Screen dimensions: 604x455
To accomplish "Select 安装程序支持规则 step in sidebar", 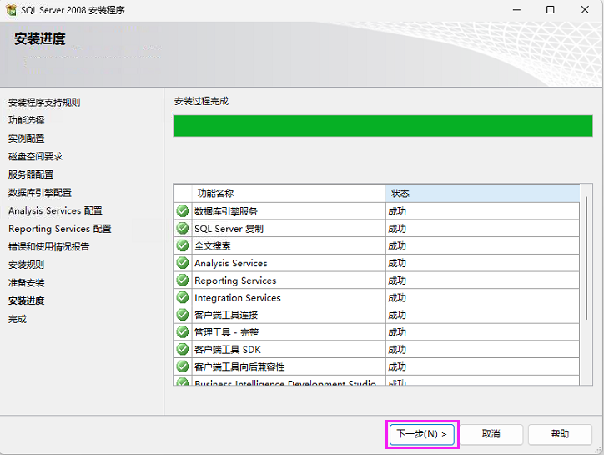I will coord(44,103).
